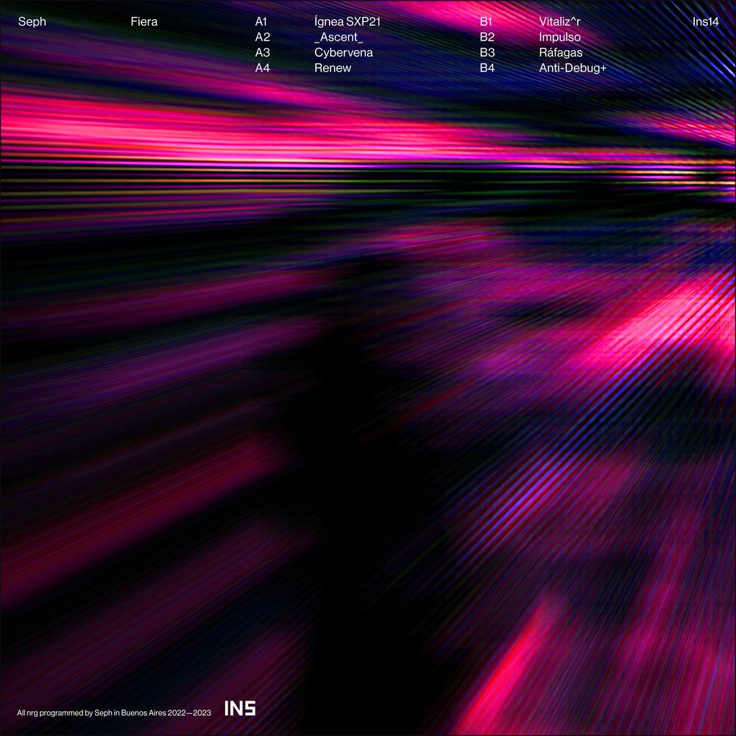
Task: Click the INS logo at the bottom
Action: pyautogui.click(x=240, y=710)
